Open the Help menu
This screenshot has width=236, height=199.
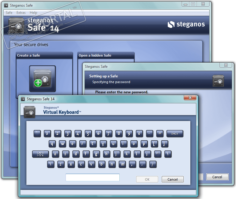coord(33,13)
